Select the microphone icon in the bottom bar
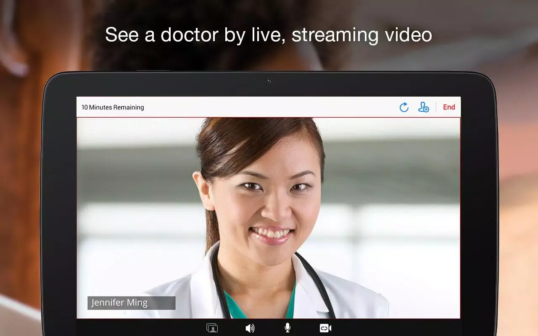The image size is (538, 336). 287,328
